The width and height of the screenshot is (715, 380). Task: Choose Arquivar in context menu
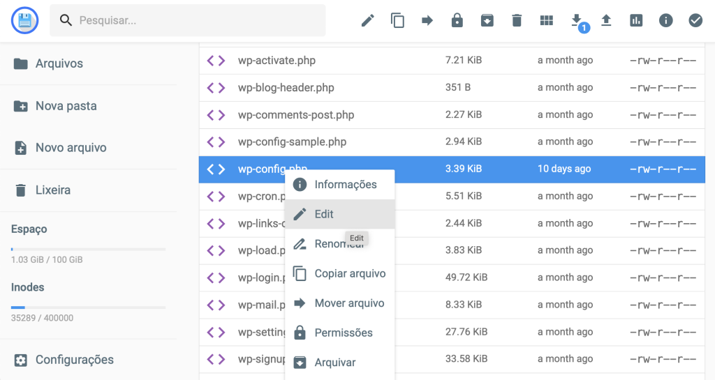340,363
